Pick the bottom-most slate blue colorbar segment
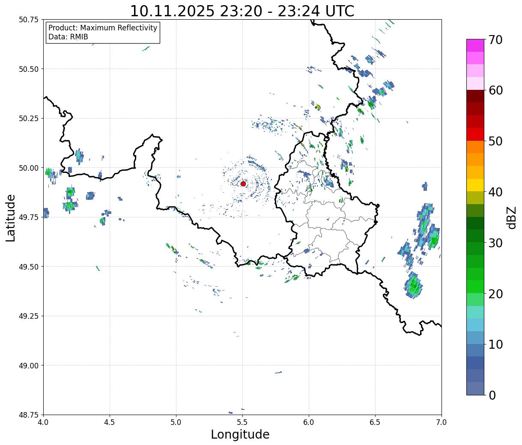This screenshot has width=522, height=445. coord(475,388)
